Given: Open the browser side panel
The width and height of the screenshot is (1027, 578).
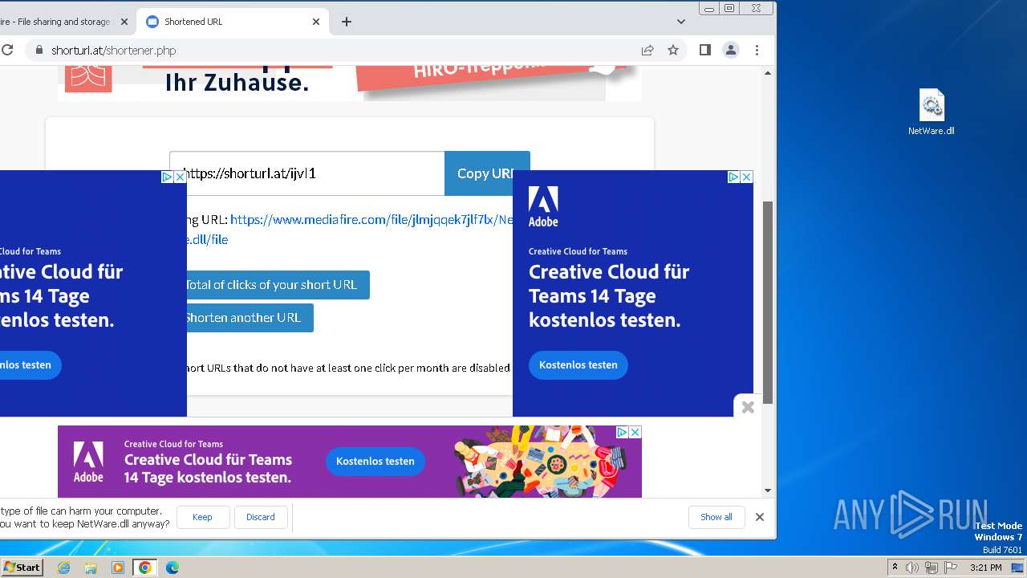Looking at the screenshot, I should (x=705, y=50).
